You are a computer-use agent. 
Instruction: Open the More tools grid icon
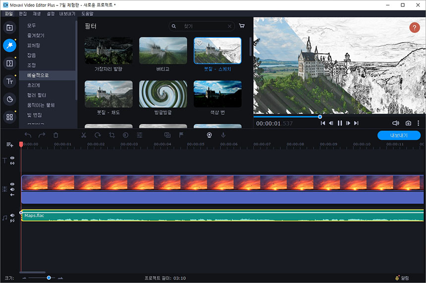pos(9,117)
